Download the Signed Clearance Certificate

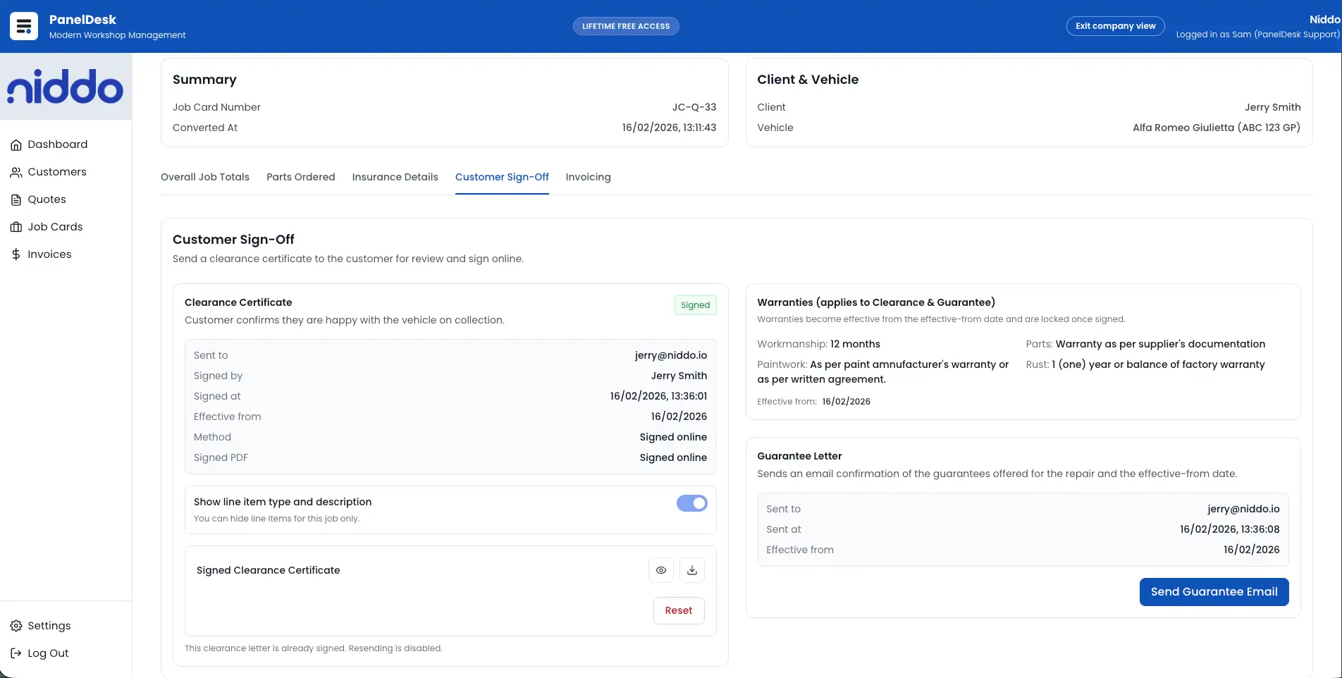[x=691, y=569]
